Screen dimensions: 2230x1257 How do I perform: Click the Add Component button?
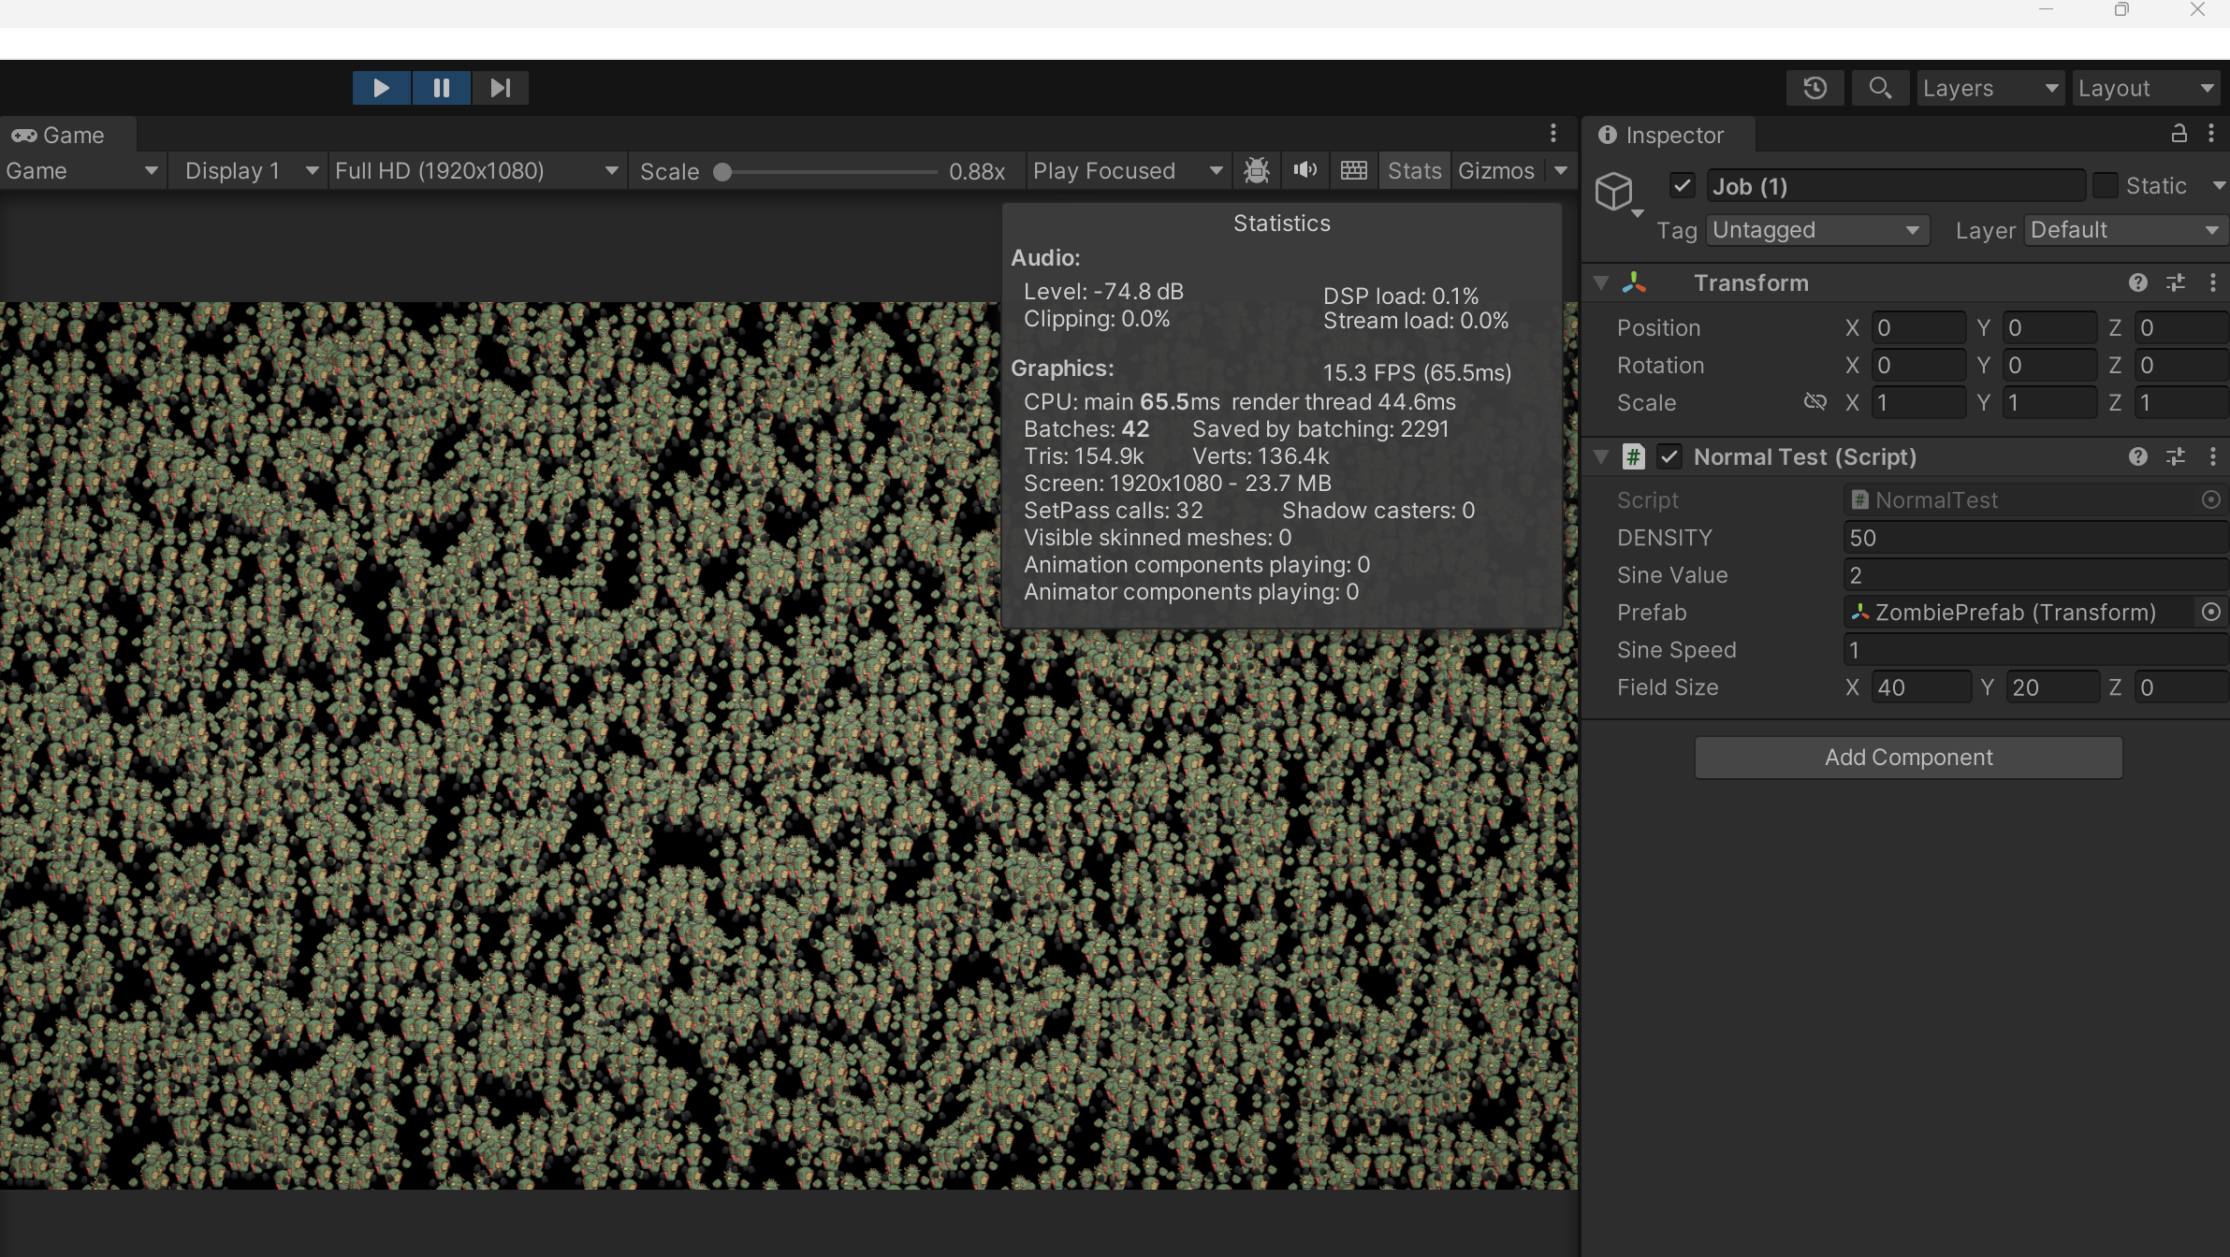click(x=1908, y=758)
